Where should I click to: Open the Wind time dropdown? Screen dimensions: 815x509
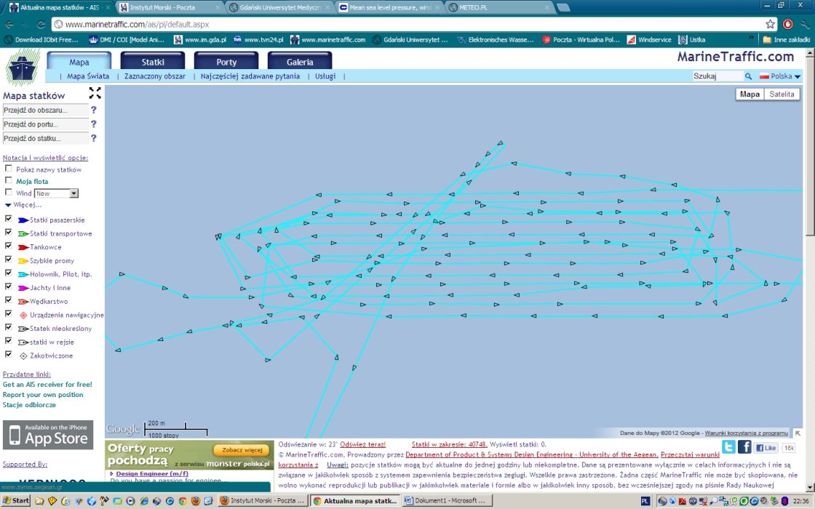pyautogui.click(x=73, y=193)
